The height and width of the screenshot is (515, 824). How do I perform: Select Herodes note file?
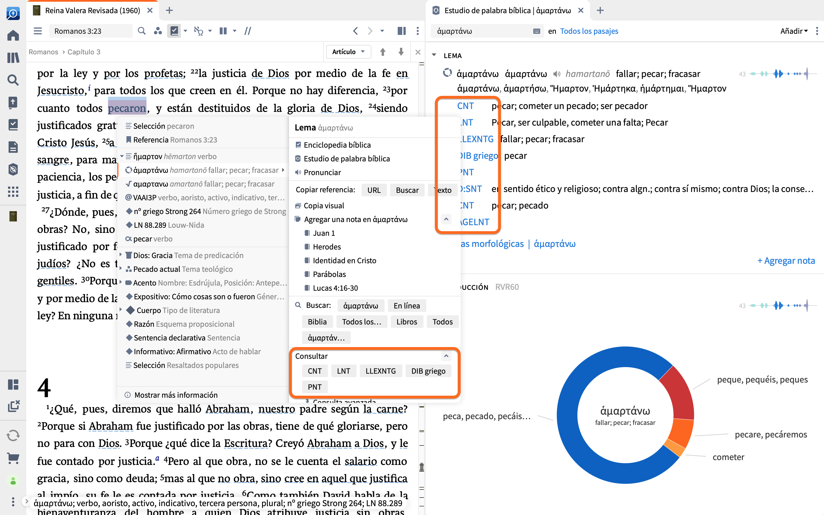(x=322, y=247)
